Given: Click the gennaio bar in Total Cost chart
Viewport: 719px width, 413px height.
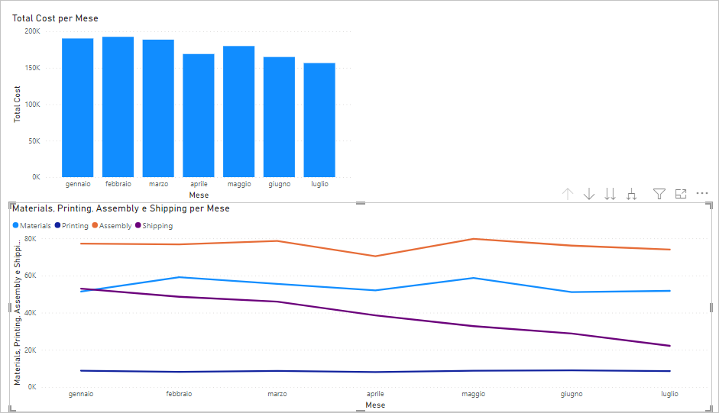Looking at the screenshot, I should 77,108.
